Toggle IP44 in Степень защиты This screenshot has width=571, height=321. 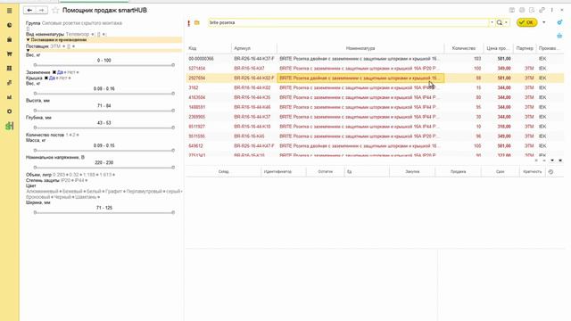click(x=79, y=180)
